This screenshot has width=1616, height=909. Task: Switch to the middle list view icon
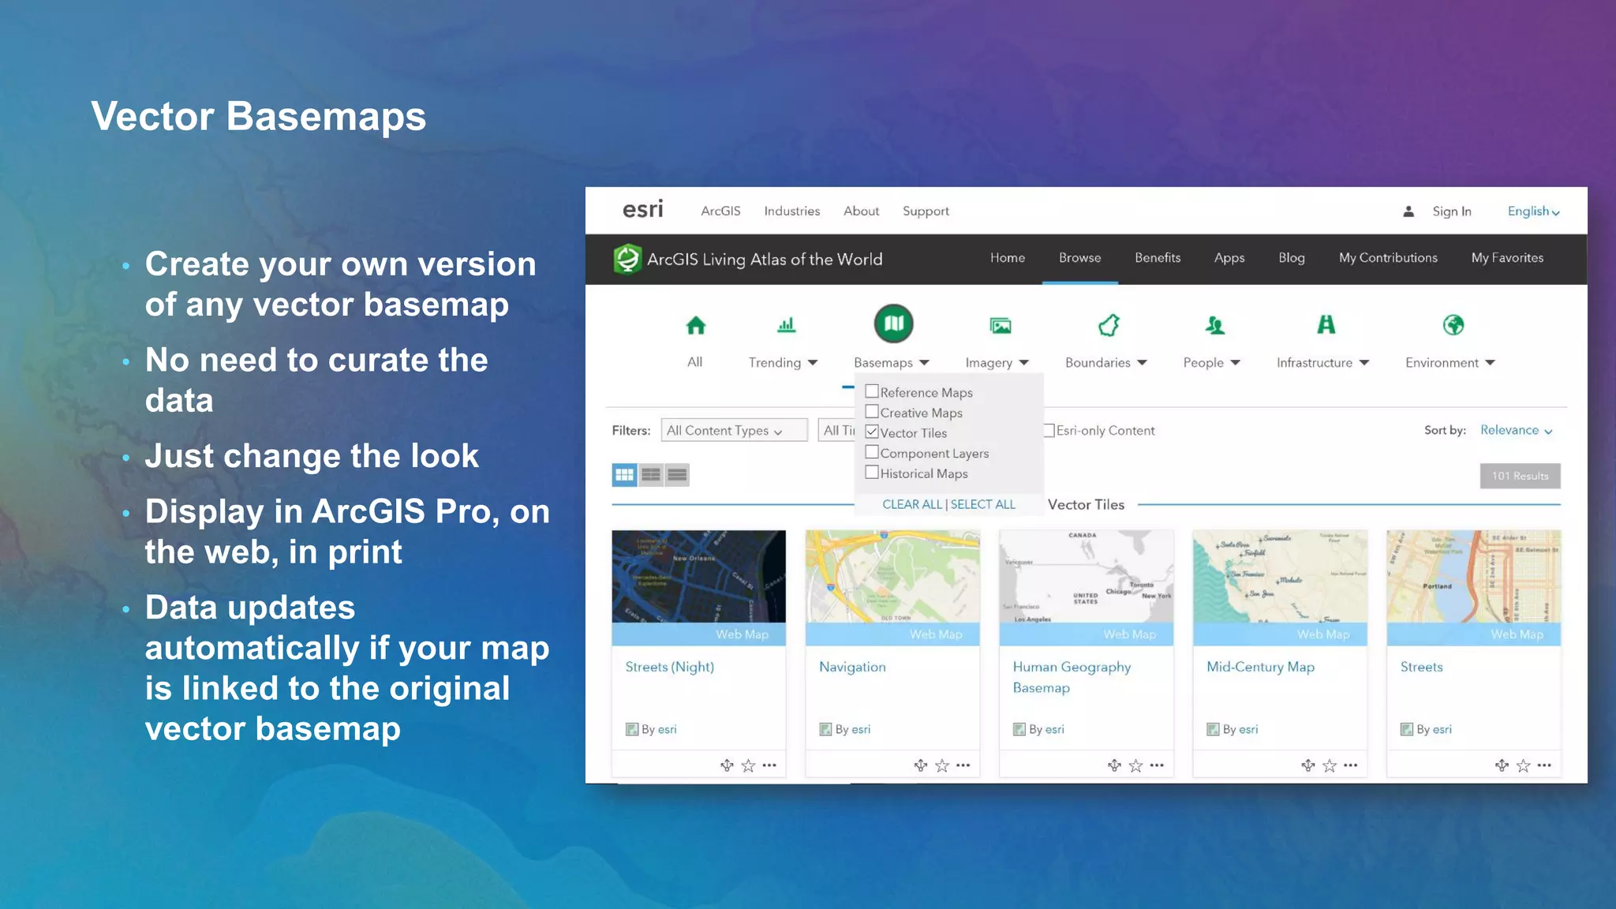(651, 475)
